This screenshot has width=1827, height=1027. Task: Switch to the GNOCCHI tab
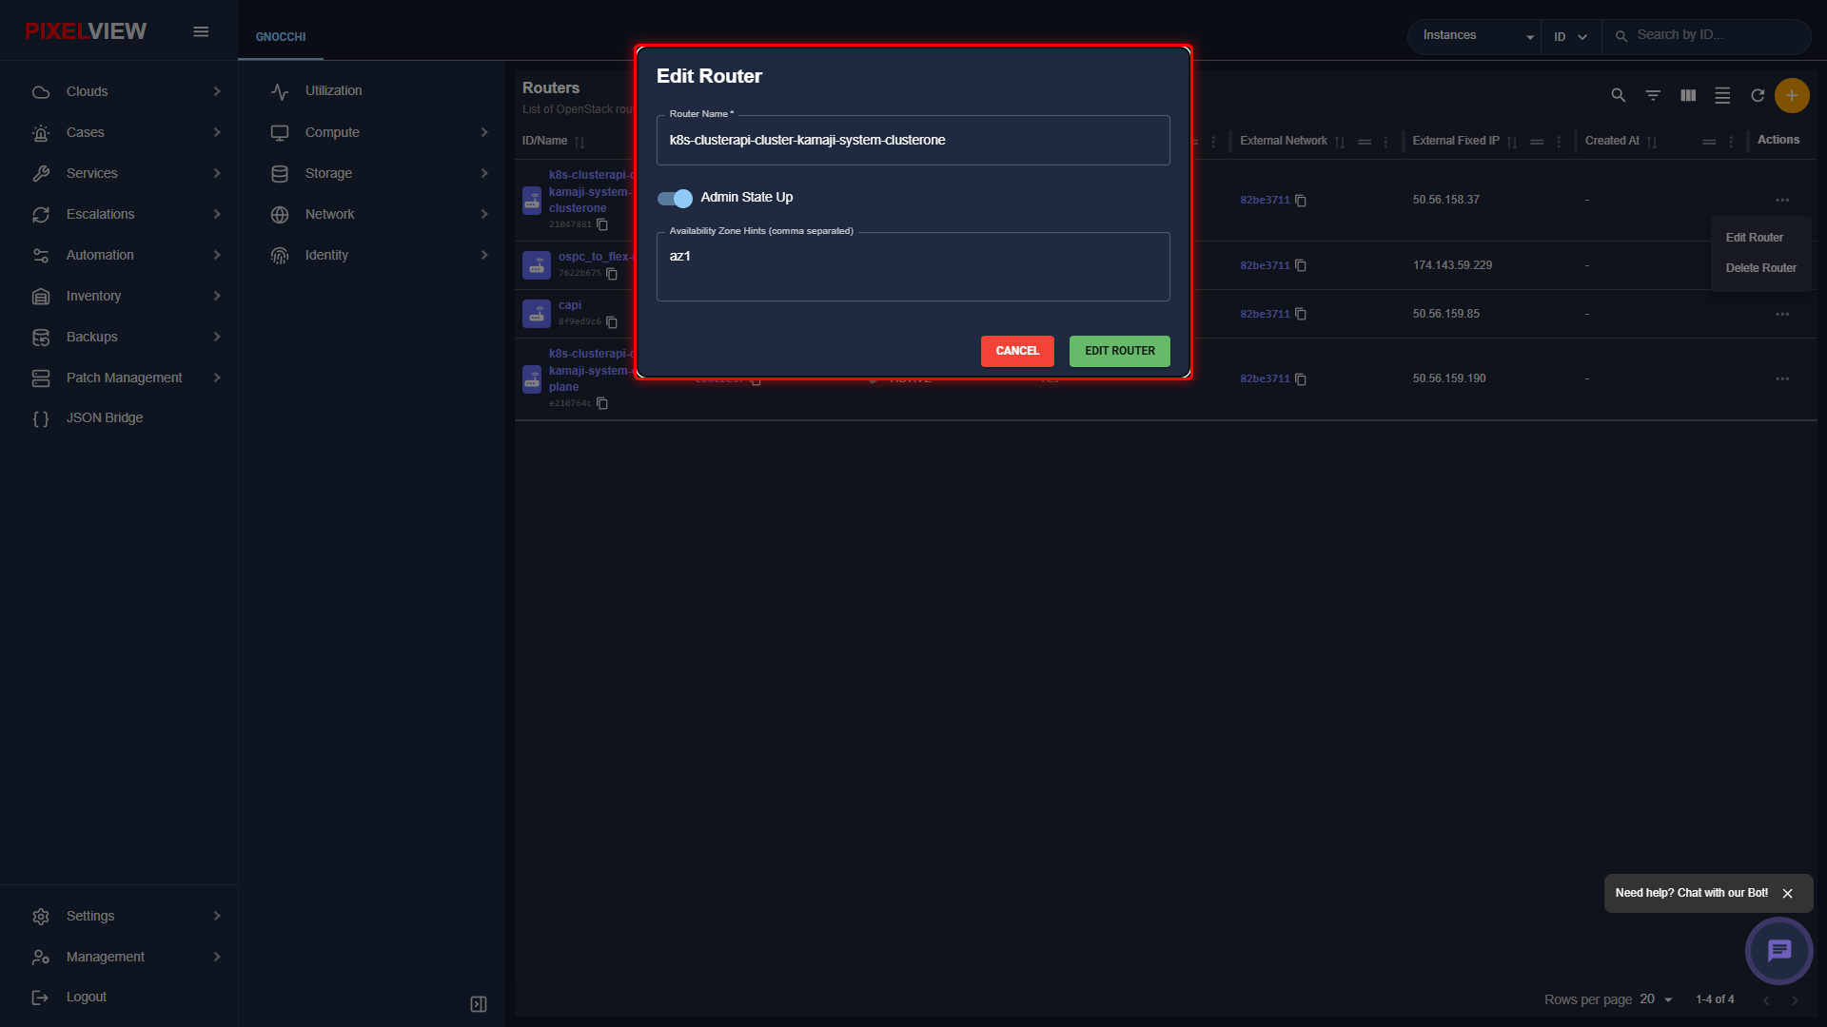[x=281, y=37]
